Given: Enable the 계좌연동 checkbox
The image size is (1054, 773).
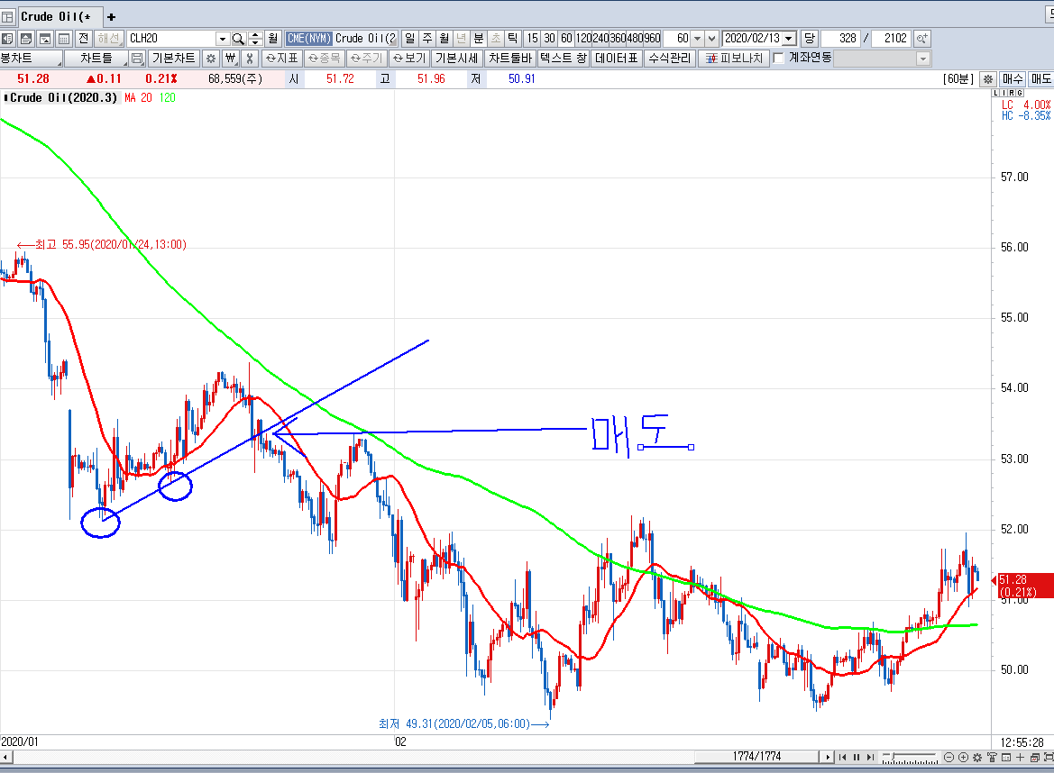Looking at the screenshot, I should (x=779, y=59).
